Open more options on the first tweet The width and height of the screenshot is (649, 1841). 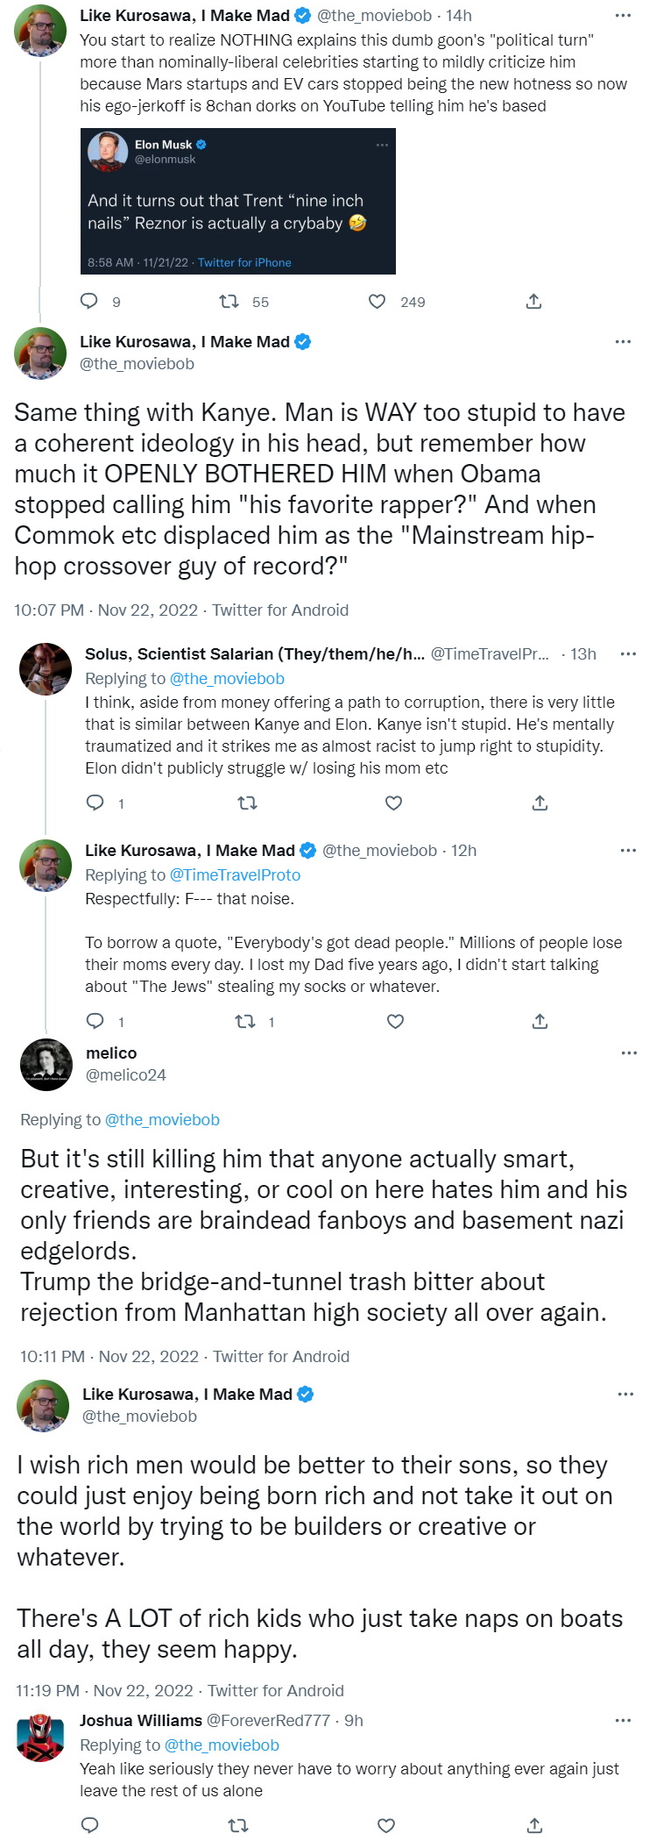(x=623, y=16)
